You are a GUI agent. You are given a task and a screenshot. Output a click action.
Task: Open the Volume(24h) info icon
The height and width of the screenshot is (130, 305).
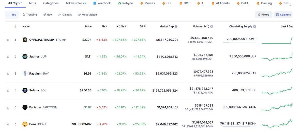[x=211, y=26]
